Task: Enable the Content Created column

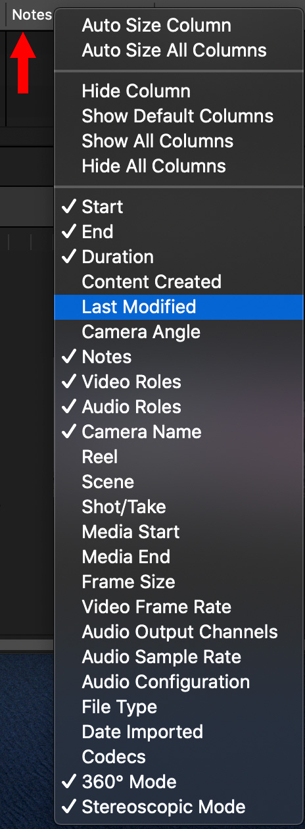Action: (179, 282)
